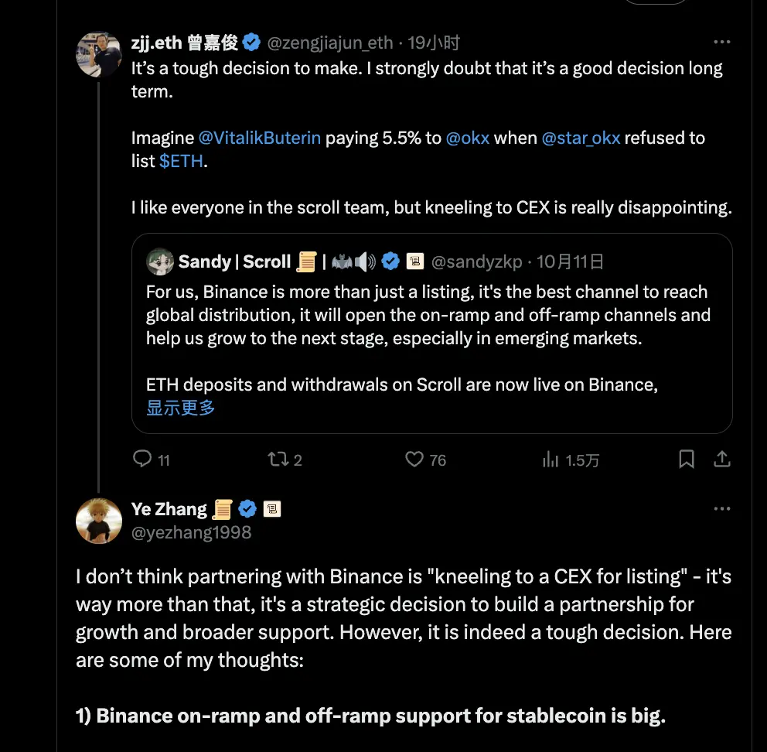Click Sandy's verified checkmark icon

tap(390, 261)
